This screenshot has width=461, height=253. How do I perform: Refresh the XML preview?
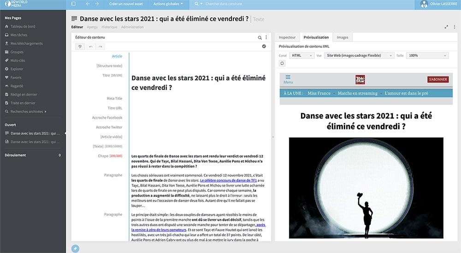282,64
